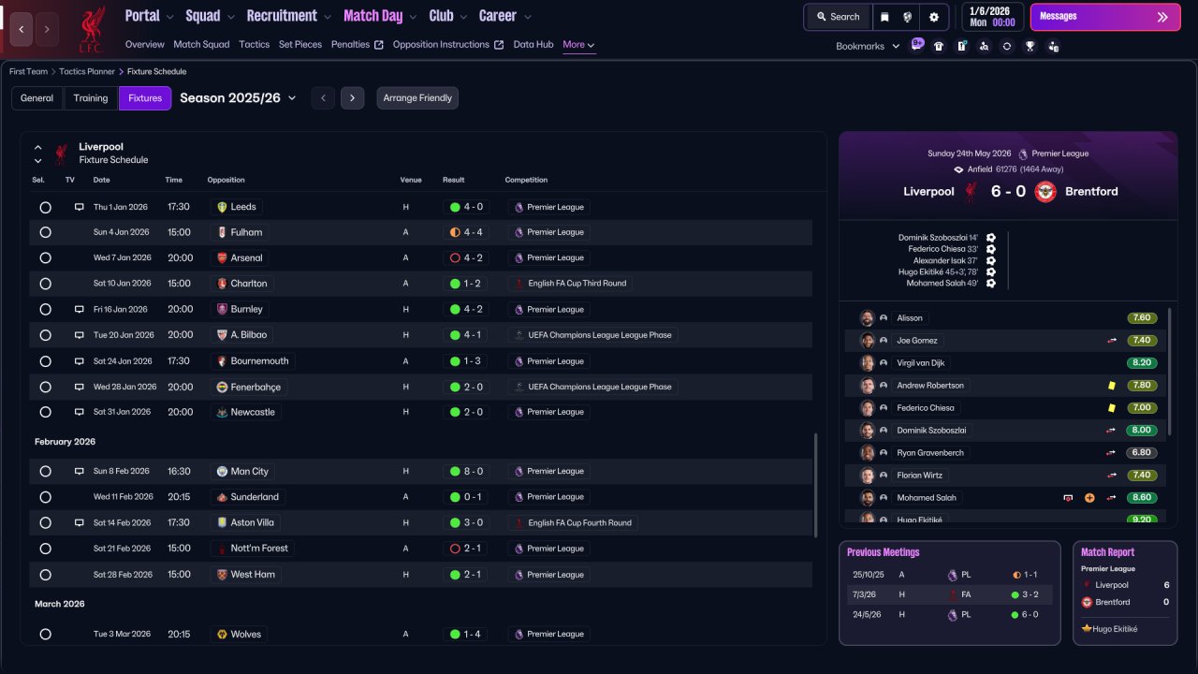Viewport: 1198px width, 674px height.
Task: Open the Match Squad submenu item
Action: (201, 45)
